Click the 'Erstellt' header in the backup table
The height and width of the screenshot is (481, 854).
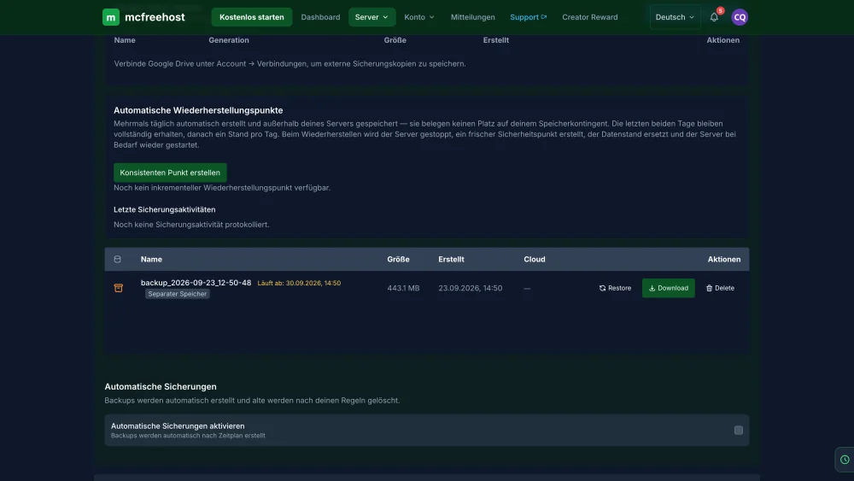tap(451, 259)
